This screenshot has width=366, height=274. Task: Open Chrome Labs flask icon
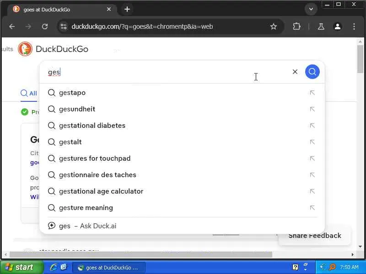pyautogui.click(x=321, y=26)
